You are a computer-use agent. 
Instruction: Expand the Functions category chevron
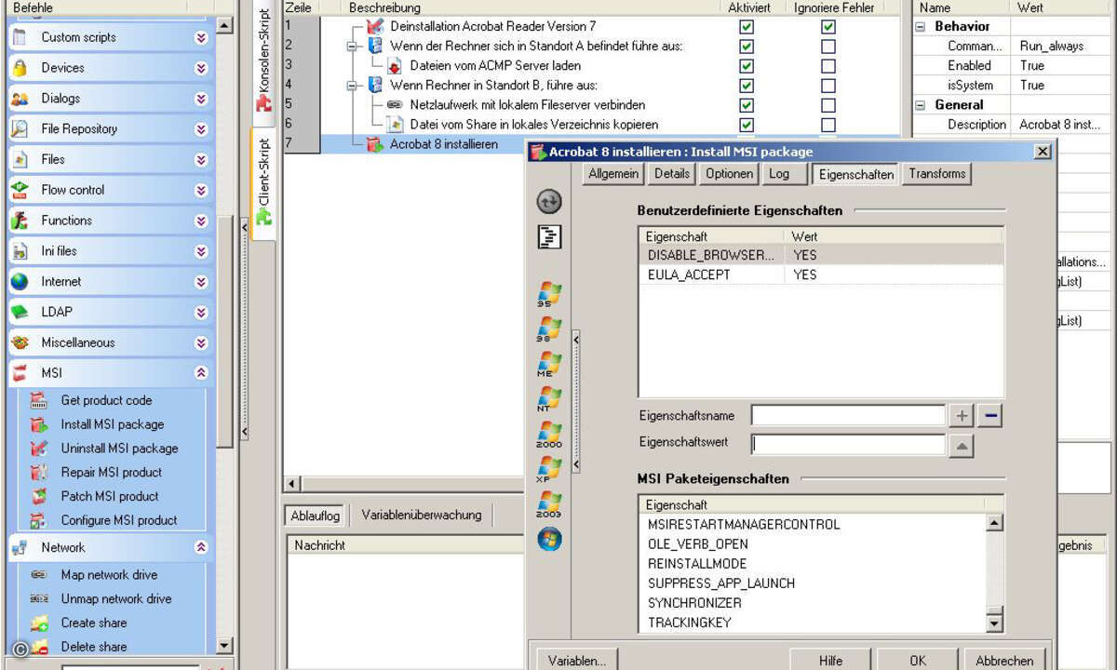[x=201, y=221]
